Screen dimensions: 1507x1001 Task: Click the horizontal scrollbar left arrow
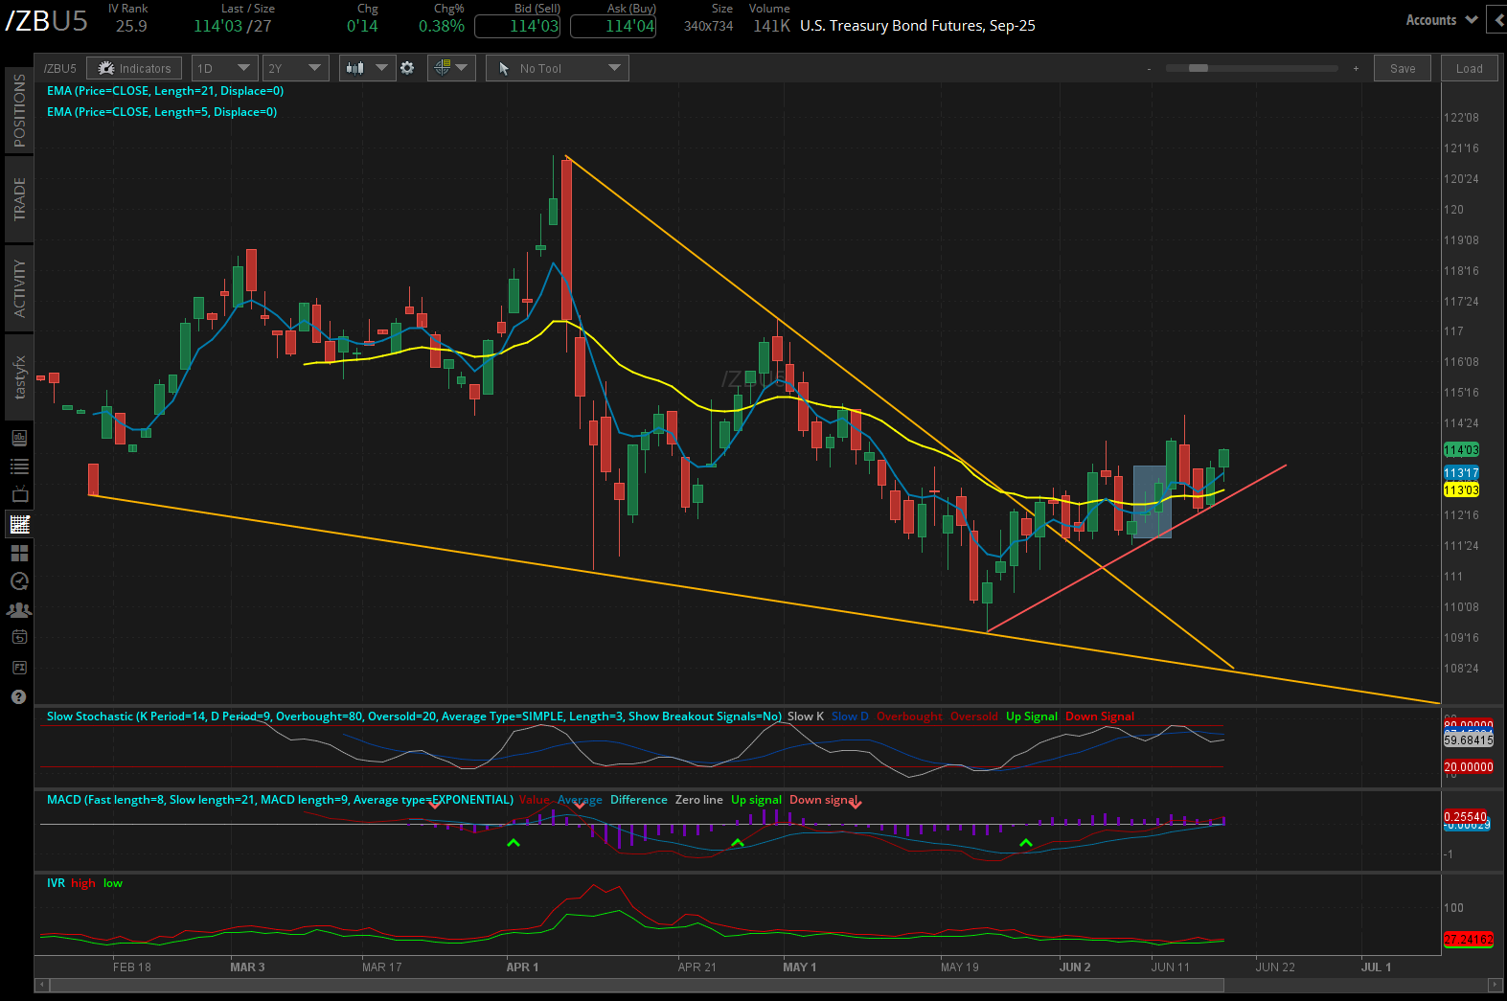coord(41,985)
